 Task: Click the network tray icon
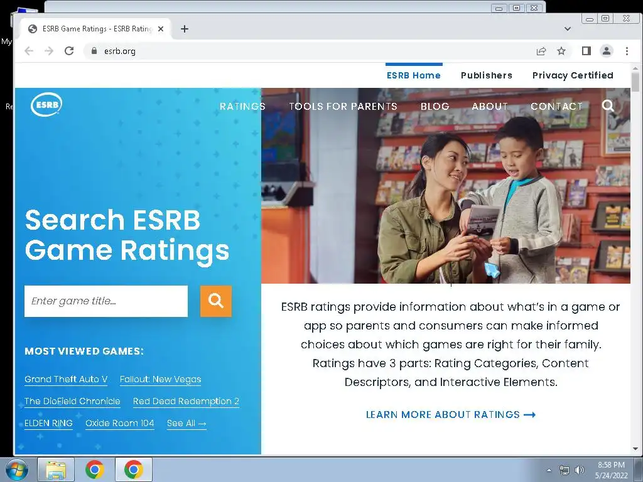pyautogui.click(x=565, y=470)
